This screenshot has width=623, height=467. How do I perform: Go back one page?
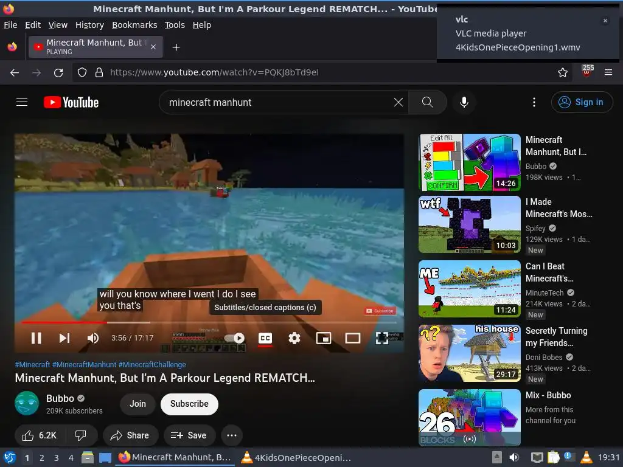tap(15, 73)
